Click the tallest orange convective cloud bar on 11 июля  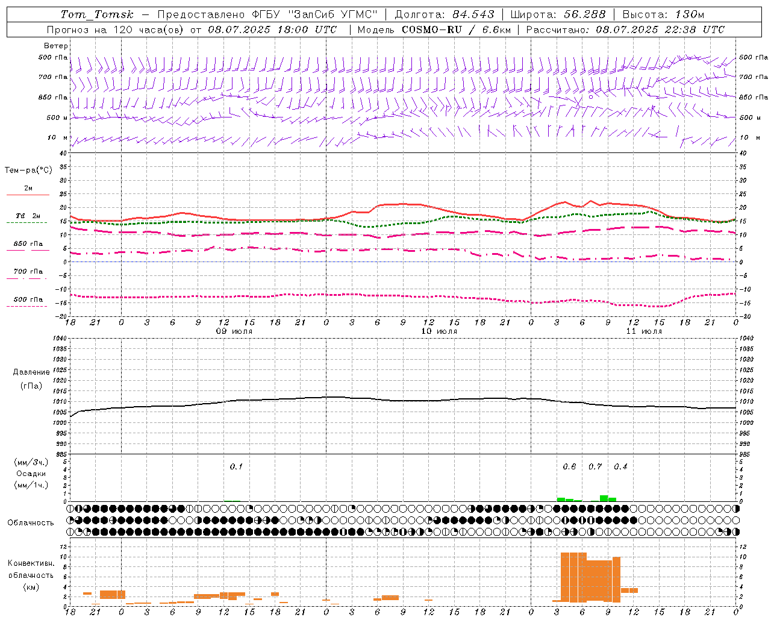[573, 577]
